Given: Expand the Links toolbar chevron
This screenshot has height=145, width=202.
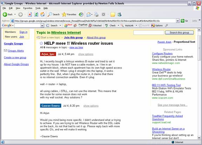Looking at the screenshot, I should (x=200, y=20).
